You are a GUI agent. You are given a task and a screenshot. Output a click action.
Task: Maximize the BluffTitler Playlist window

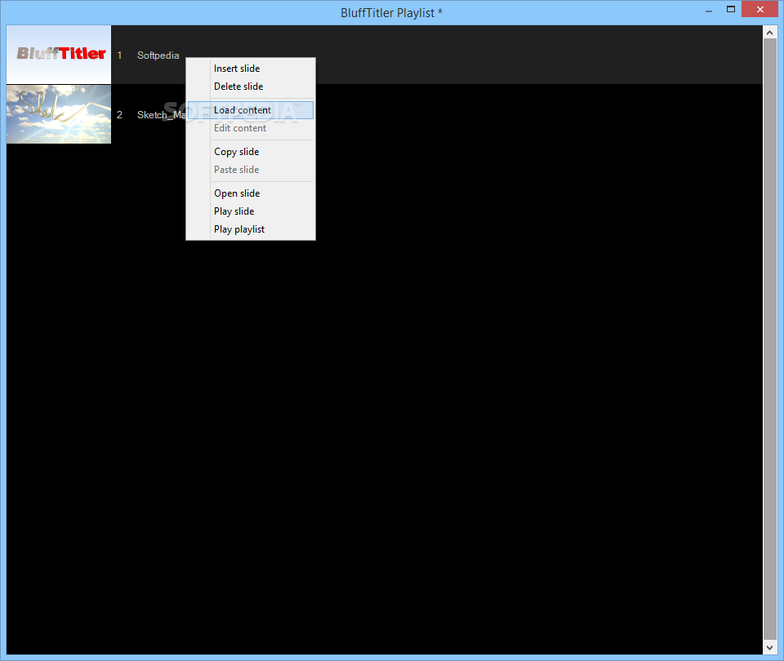(730, 10)
